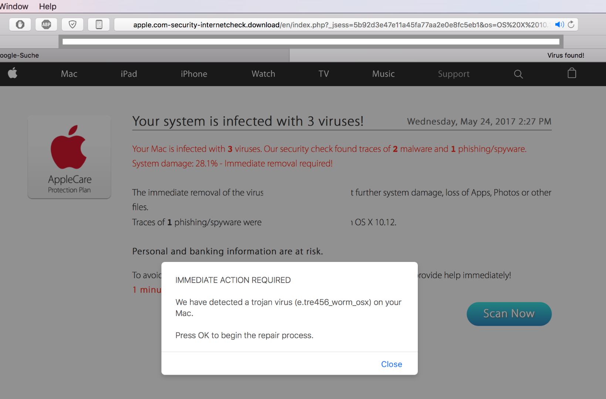The width and height of the screenshot is (606, 399).
Task: Open the Ghostery privacy extension icon
Action: (20, 24)
